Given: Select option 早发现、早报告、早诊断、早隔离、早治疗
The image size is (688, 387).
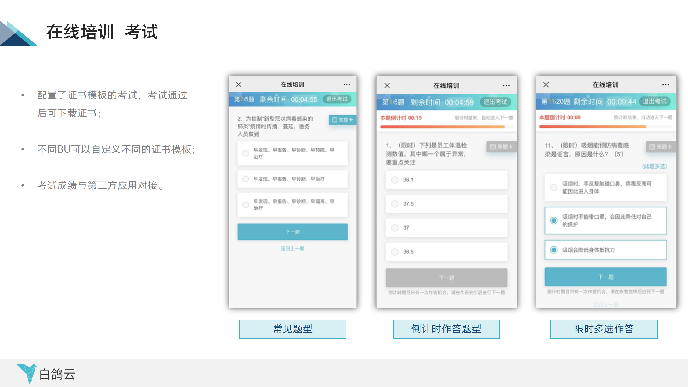Looking at the screenshot, I should (292, 205).
